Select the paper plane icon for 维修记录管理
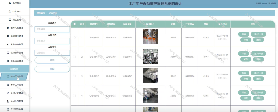Screen dimensions: 278x112 (8, 93)
